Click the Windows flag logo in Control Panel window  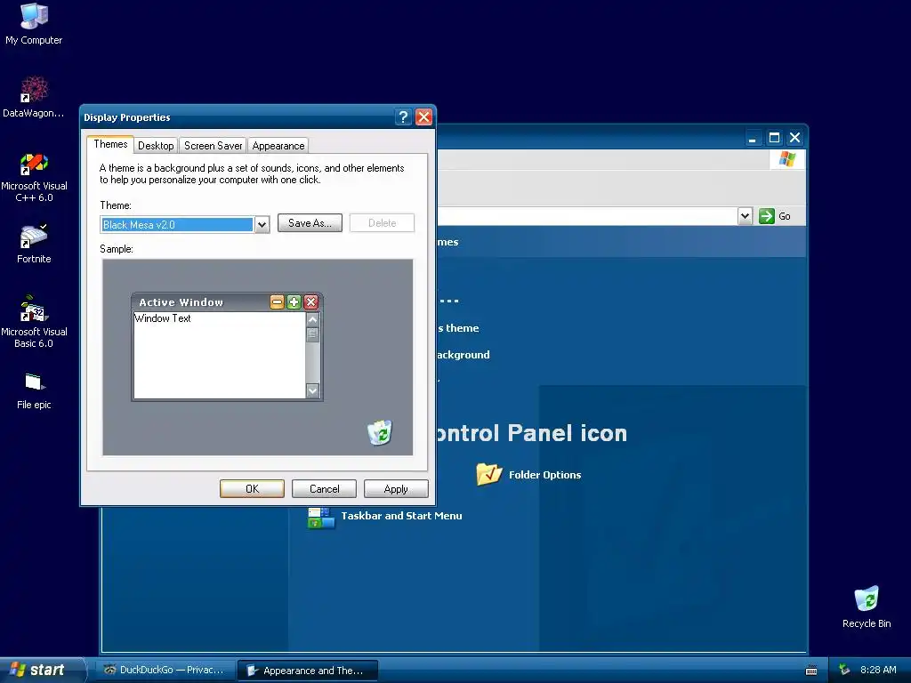click(x=787, y=159)
